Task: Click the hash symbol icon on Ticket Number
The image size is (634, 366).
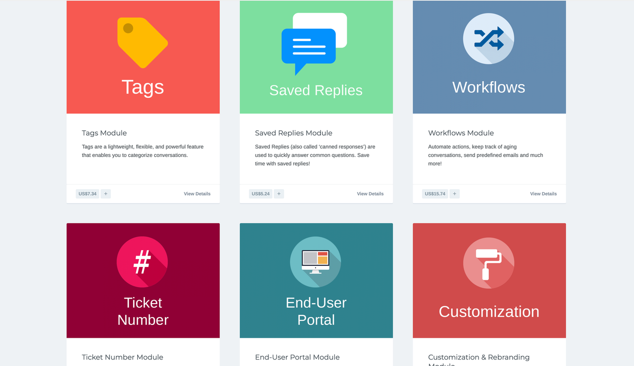Action: pos(142,261)
